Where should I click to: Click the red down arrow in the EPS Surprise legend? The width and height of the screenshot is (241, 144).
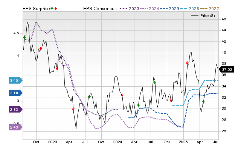pyautogui.click(x=56, y=9)
